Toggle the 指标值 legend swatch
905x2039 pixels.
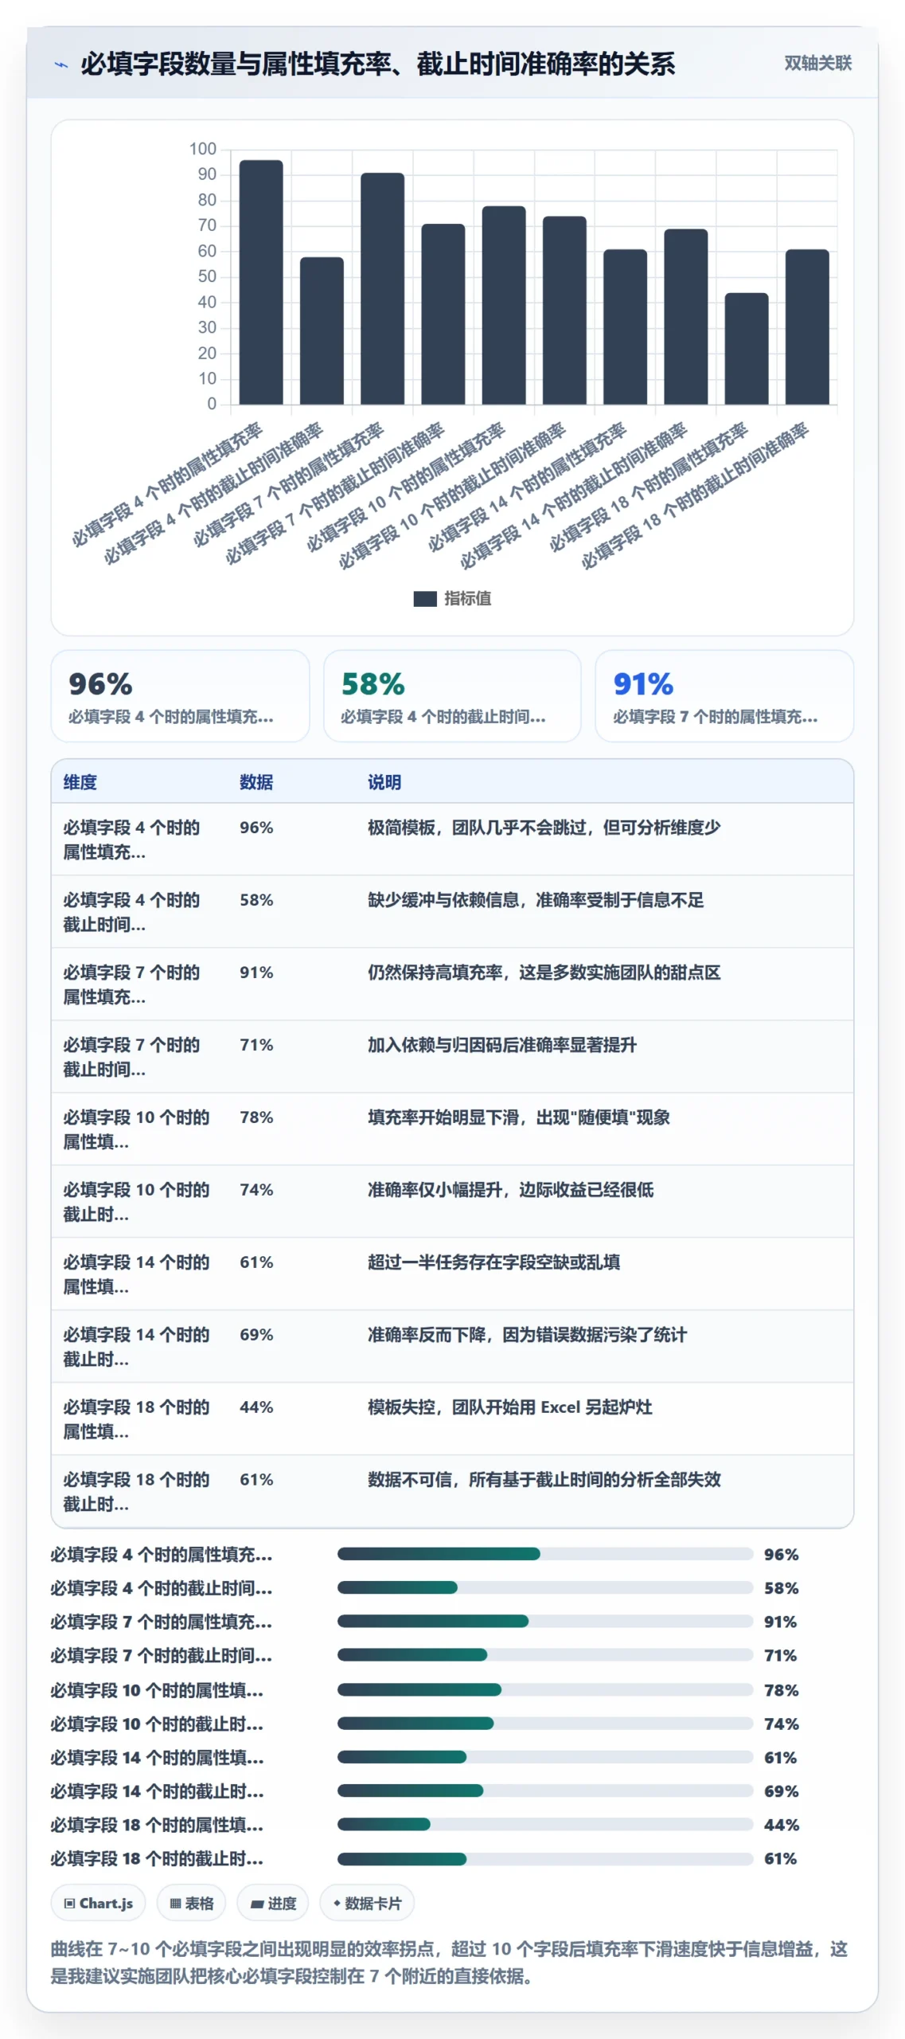(x=424, y=598)
